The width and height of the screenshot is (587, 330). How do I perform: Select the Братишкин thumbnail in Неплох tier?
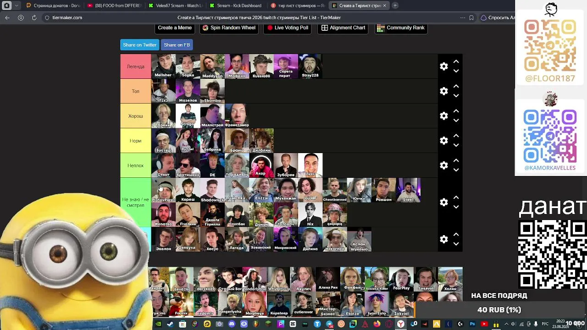pos(188,165)
